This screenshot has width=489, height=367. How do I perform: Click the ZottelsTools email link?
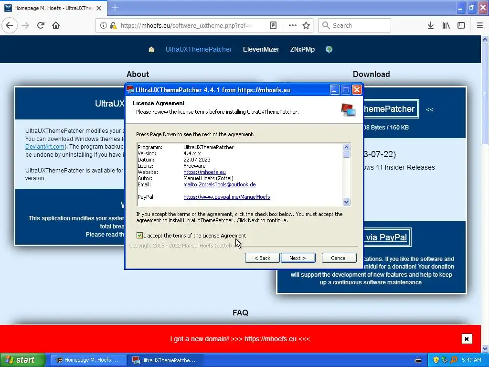tap(220, 184)
